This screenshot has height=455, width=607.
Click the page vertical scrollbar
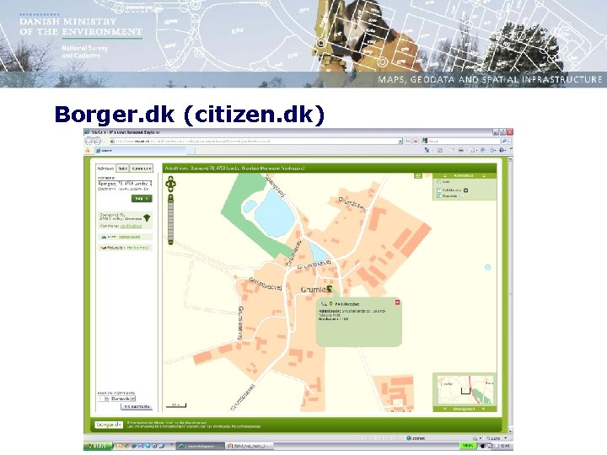coord(511,294)
